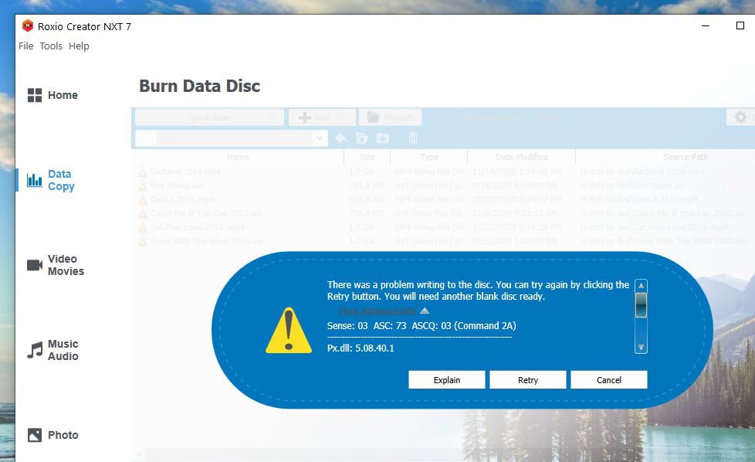This screenshot has height=462, width=755.
Task: Click the Explain button in error dialog
Action: (x=447, y=380)
